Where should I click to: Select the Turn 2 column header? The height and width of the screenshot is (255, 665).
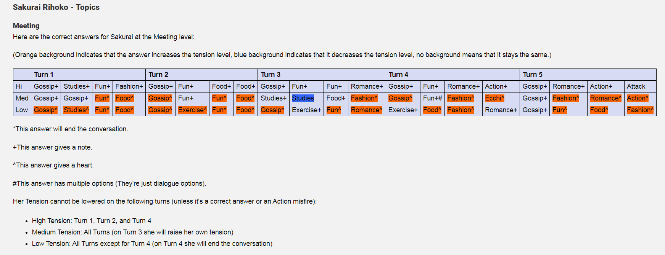coord(201,75)
